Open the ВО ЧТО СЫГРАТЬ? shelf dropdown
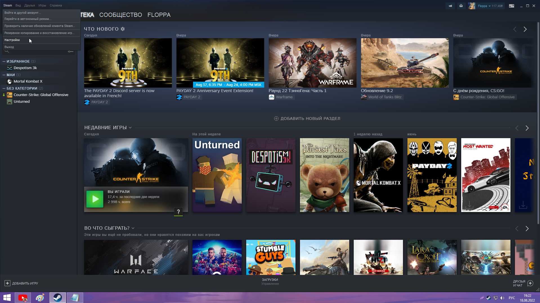540x303 pixels. click(133, 228)
